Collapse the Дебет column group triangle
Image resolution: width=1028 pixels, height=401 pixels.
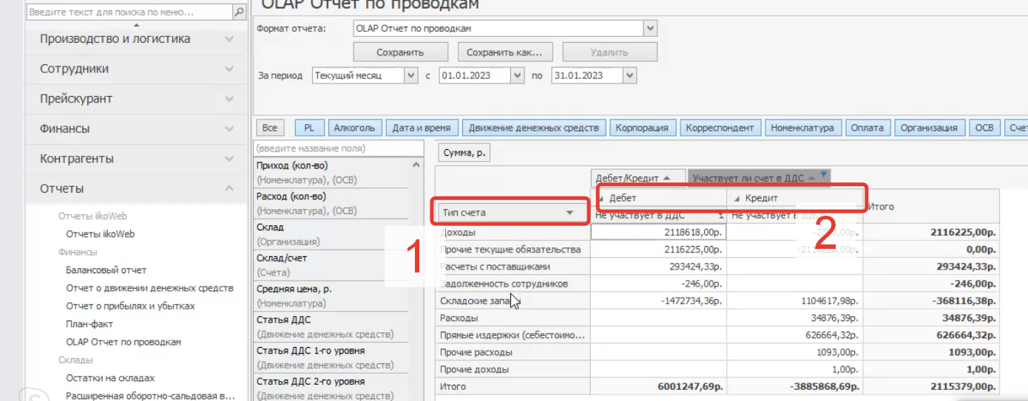(x=601, y=199)
